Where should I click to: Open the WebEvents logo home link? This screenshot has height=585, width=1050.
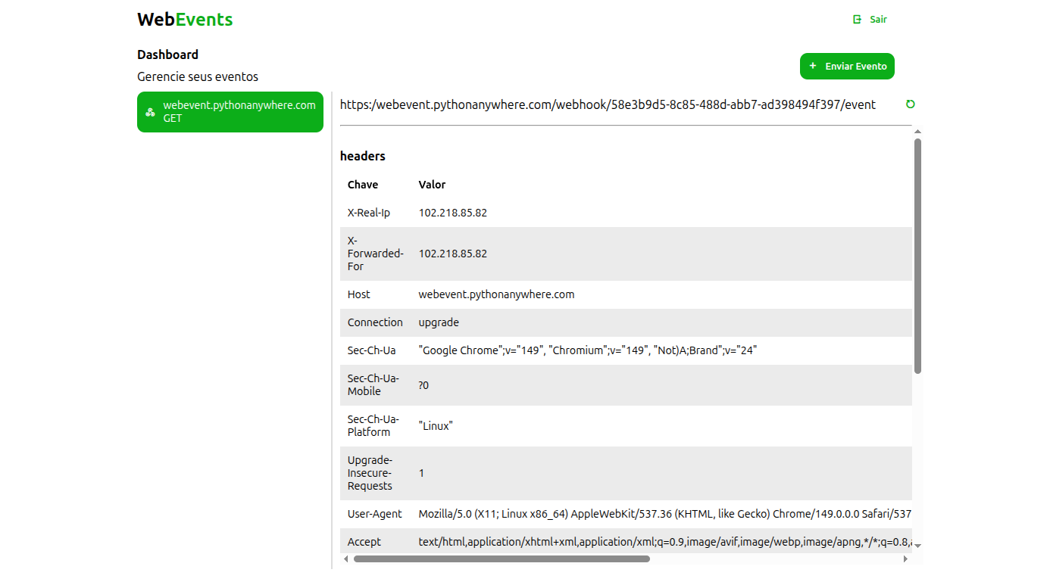point(185,20)
